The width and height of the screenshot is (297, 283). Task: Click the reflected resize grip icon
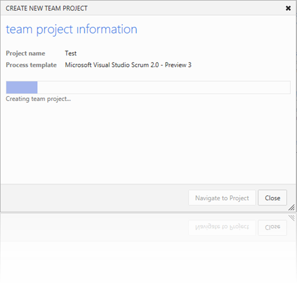click(292, 218)
